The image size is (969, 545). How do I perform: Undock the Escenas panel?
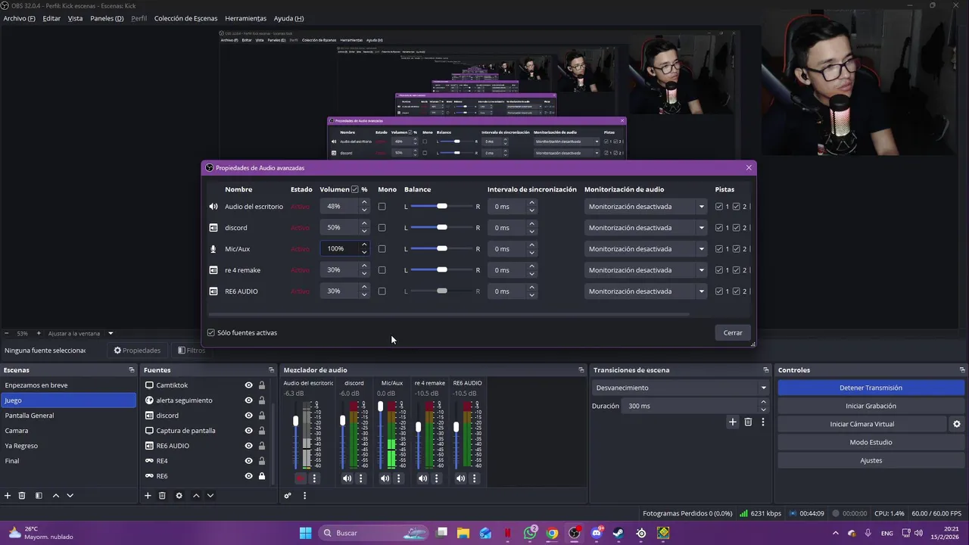[132, 370]
